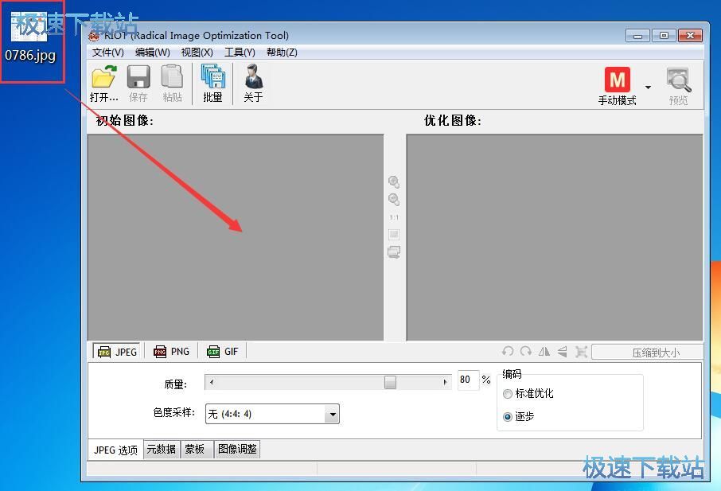Click the 粘贴 paste clipboard icon
The width and height of the screenshot is (721, 491).
click(172, 84)
